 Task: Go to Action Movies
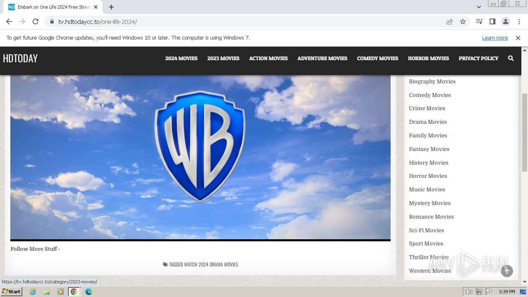click(268, 58)
